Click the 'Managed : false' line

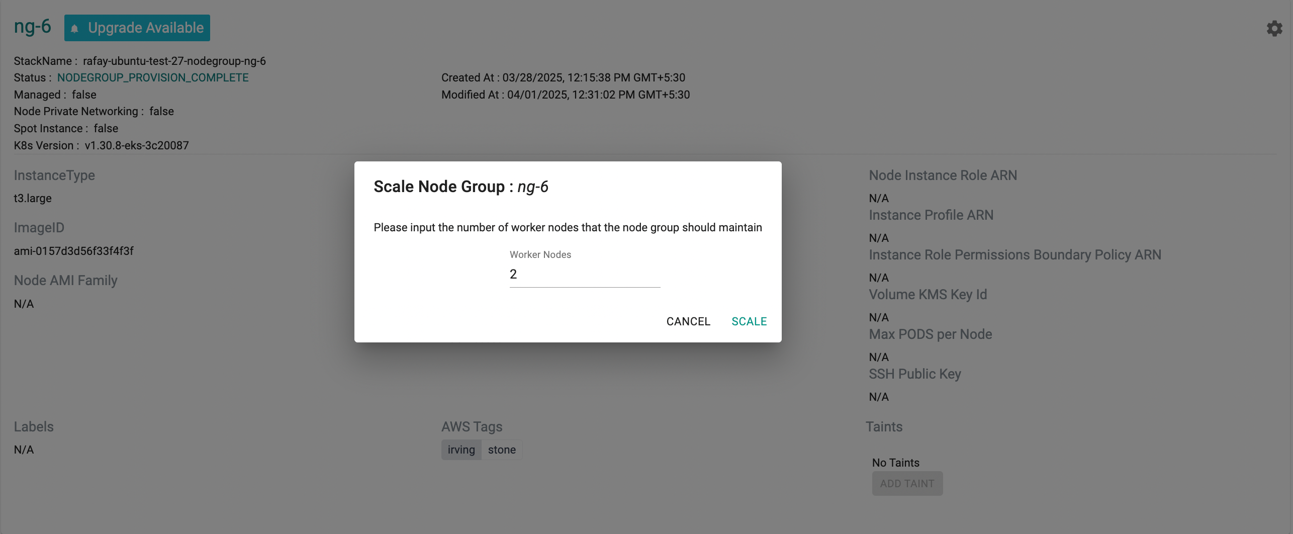pos(55,95)
